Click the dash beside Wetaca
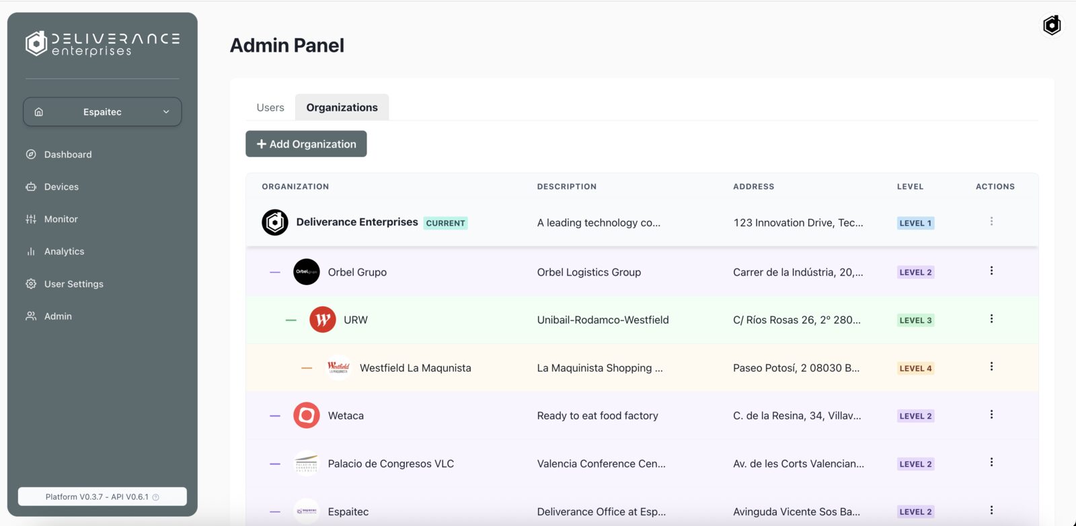This screenshot has height=526, width=1076. (x=275, y=416)
